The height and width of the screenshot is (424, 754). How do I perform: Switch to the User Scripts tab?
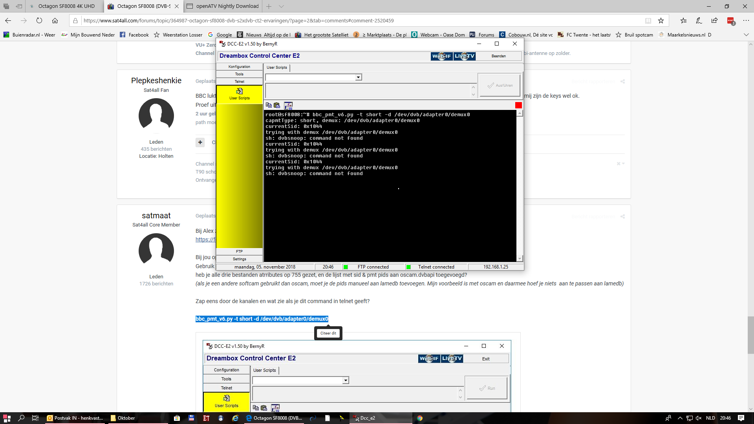tap(277, 68)
